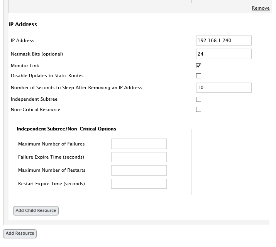Click the Restart Expire Time (seconds) label
The width and height of the screenshot is (276, 247).
(51, 184)
